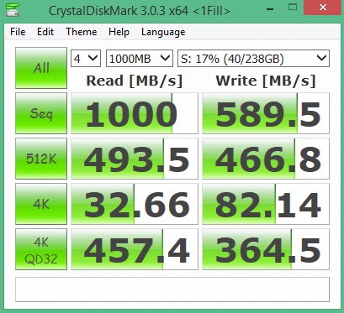Click the 4K write result 82.14
This screenshot has height=313, width=344.
coord(266,204)
